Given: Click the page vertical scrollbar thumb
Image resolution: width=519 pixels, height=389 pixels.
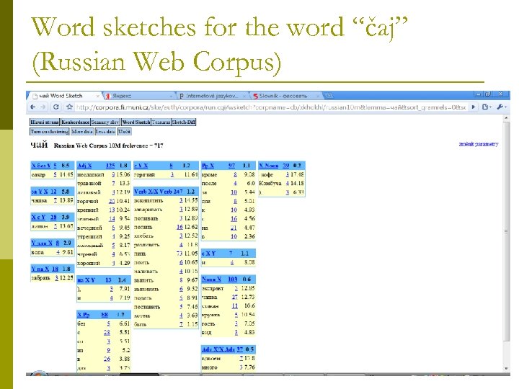Looking at the screenshot, I should coord(506,231).
